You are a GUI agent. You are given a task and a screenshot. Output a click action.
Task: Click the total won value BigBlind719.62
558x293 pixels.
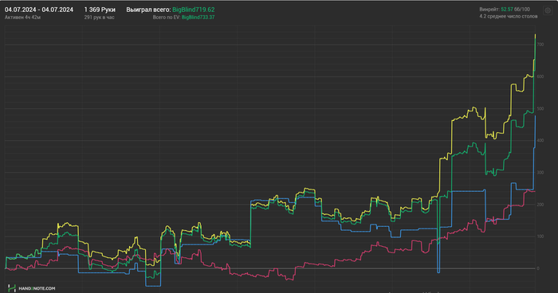(x=194, y=10)
